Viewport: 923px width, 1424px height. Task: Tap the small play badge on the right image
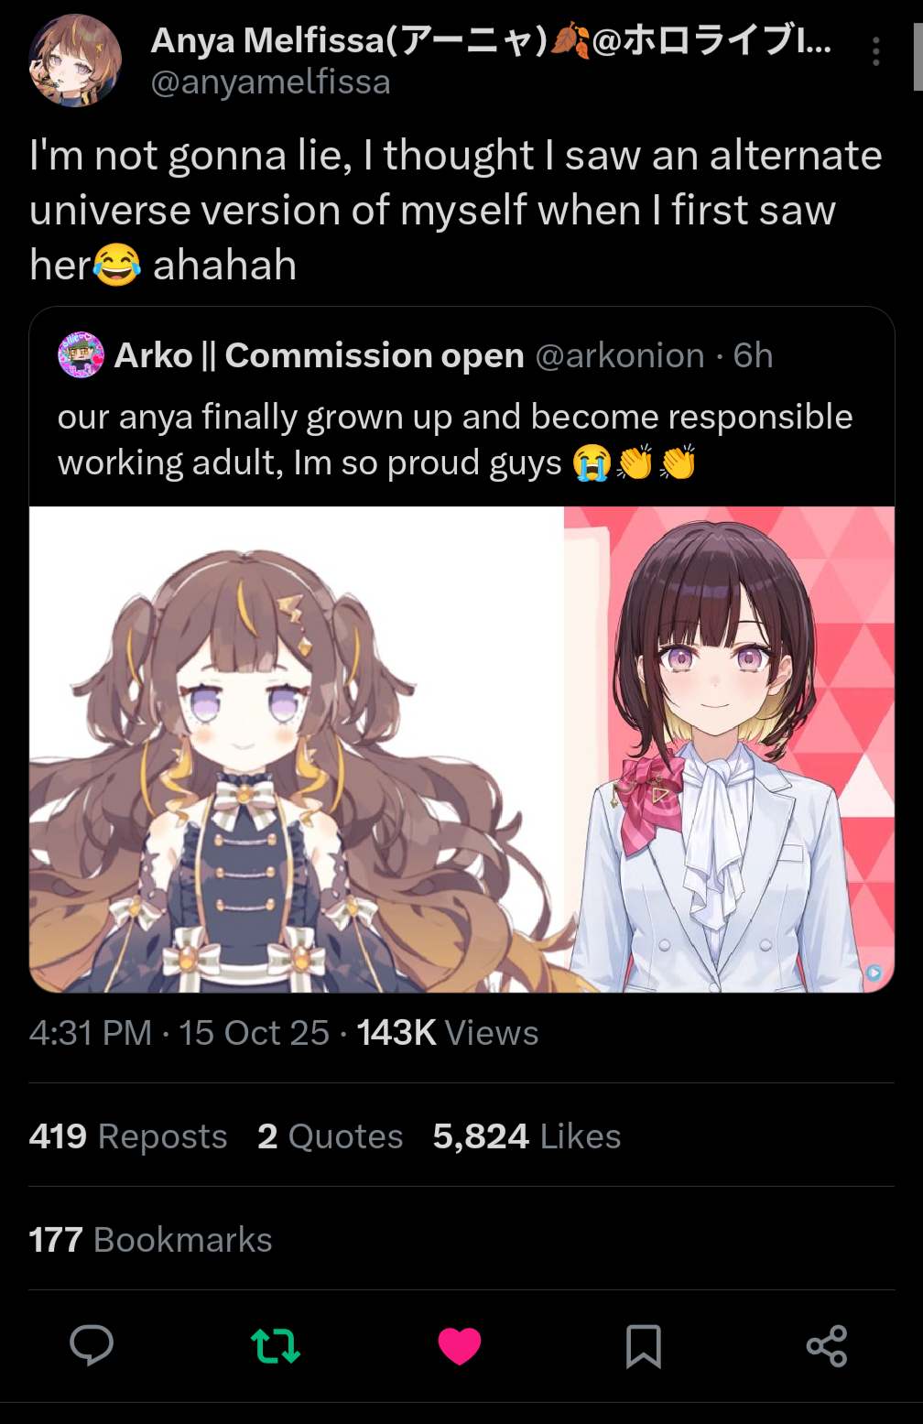pyautogui.click(x=874, y=973)
